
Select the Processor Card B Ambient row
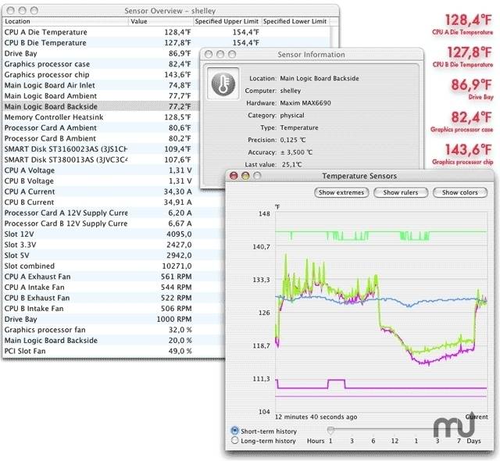[101, 138]
